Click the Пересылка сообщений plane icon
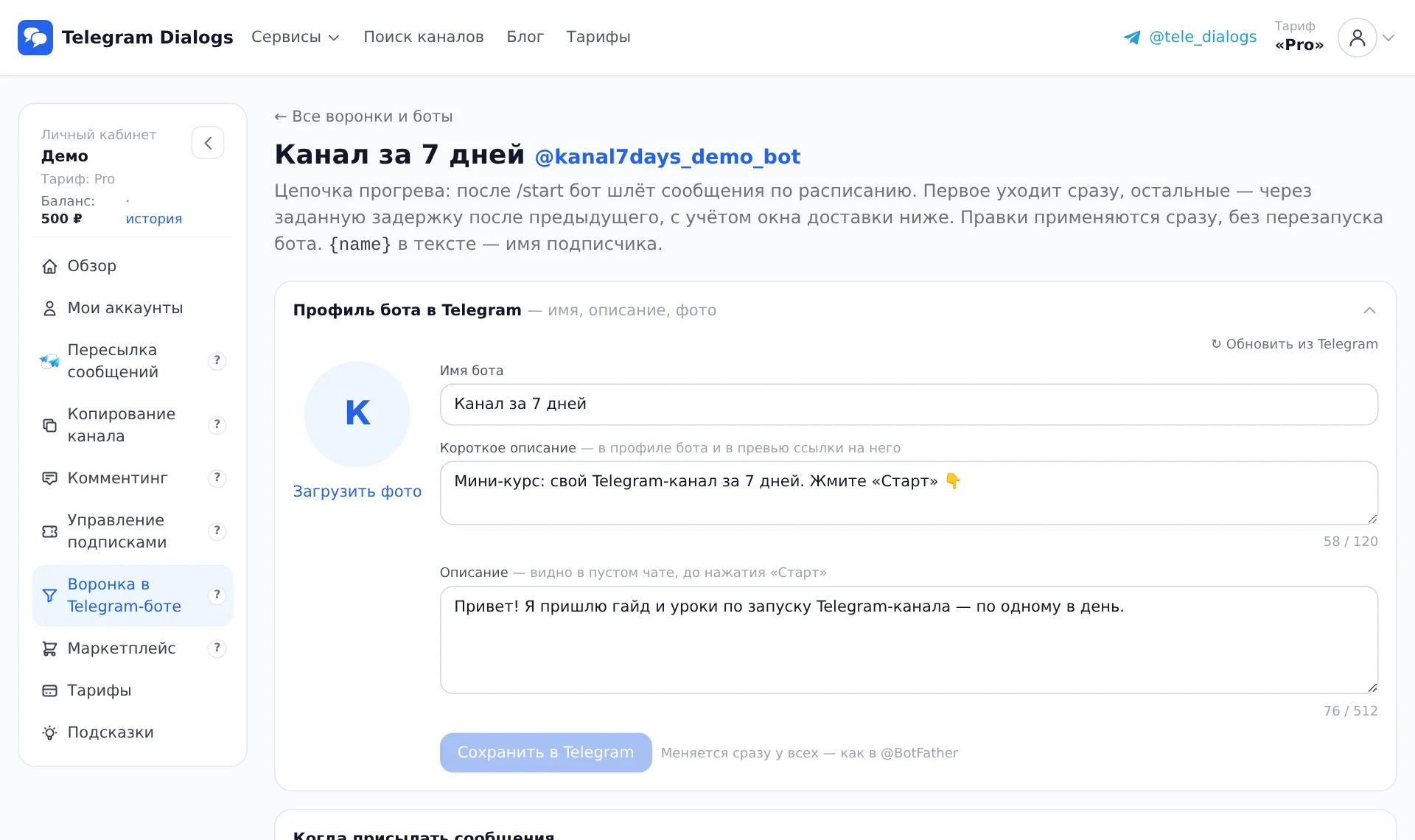 49,361
